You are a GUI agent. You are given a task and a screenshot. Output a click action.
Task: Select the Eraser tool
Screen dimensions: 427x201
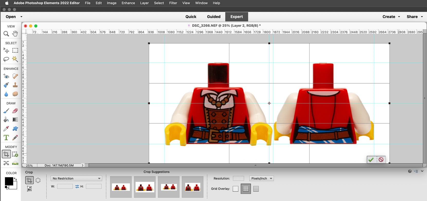click(x=15, y=111)
